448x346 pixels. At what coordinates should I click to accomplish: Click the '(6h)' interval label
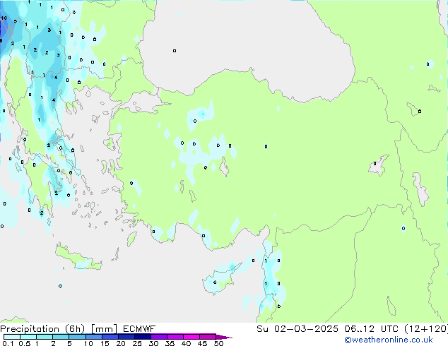(75, 329)
